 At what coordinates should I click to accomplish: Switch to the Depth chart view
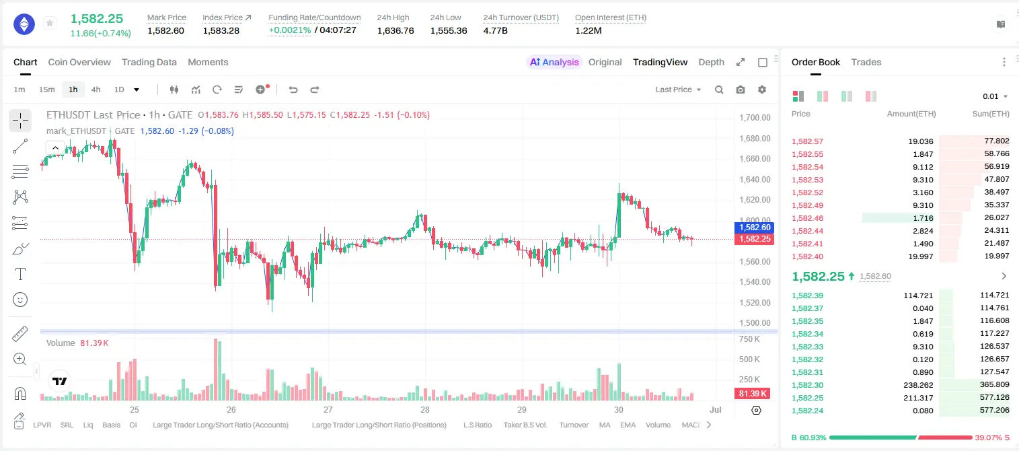tap(711, 62)
